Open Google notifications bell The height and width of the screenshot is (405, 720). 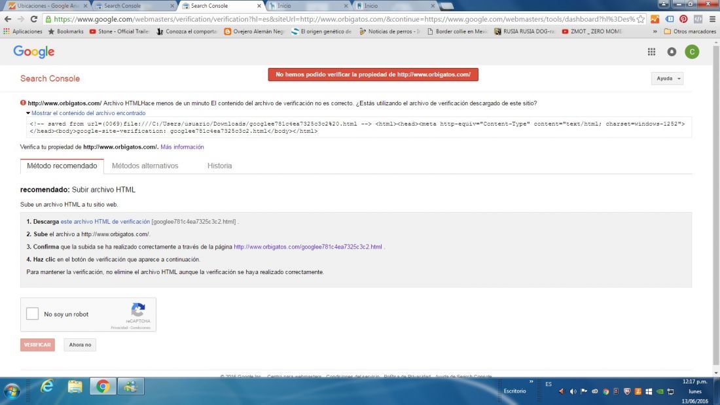(x=672, y=52)
